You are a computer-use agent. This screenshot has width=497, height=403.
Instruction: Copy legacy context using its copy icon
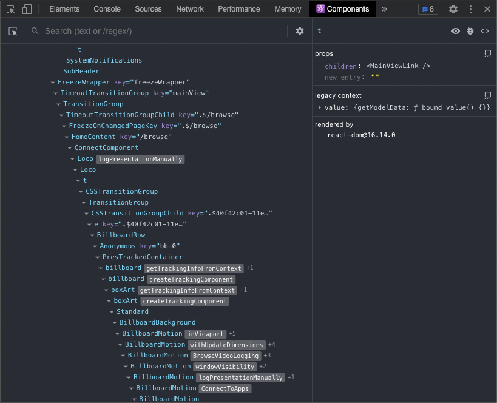487,94
